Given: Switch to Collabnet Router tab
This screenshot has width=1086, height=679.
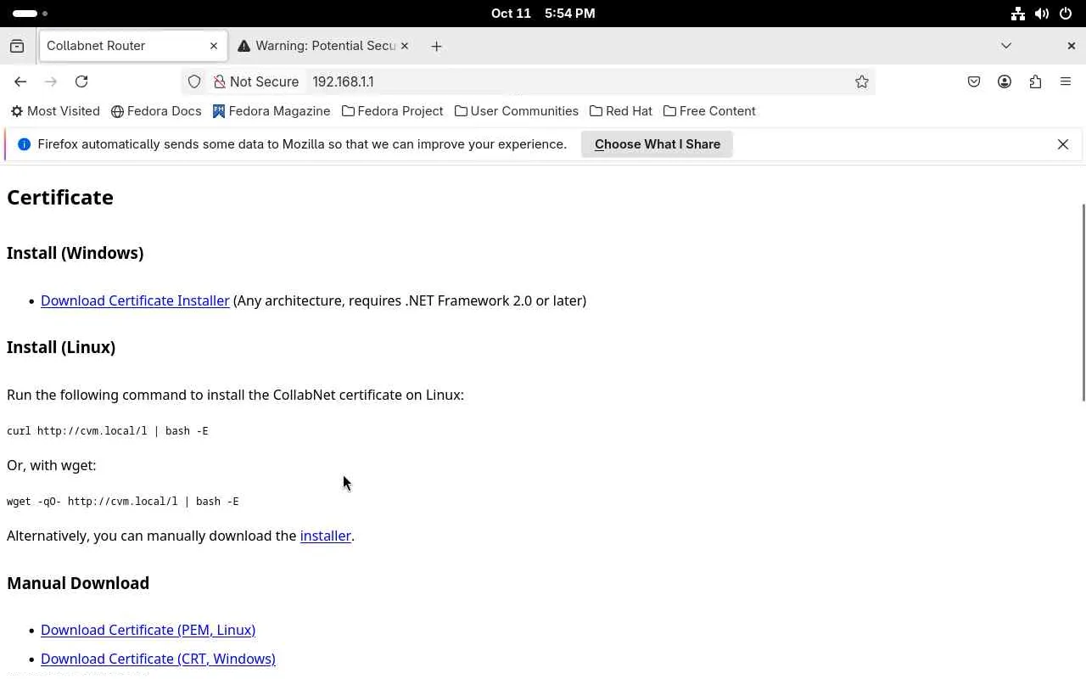Looking at the screenshot, I should point(133,46).
